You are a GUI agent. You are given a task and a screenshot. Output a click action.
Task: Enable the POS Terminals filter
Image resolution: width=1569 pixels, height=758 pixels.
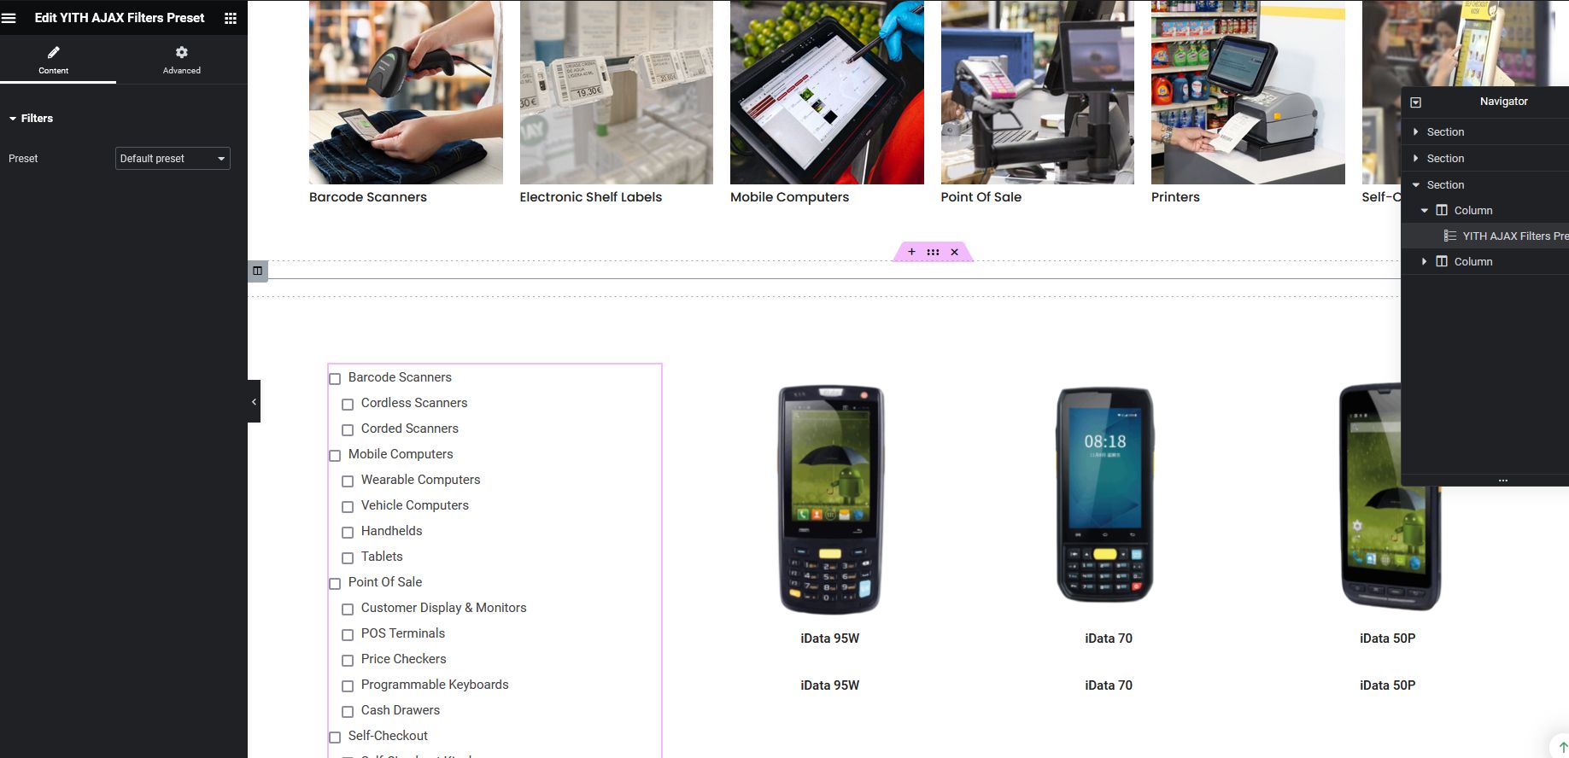tap(348, 634)
